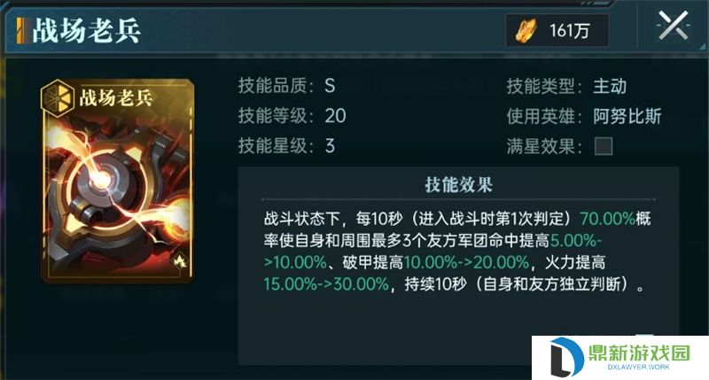The height and width of the screenshot is (380, 709).
Task: Select the 技能星级 3 value
Action: pos(330,146)
